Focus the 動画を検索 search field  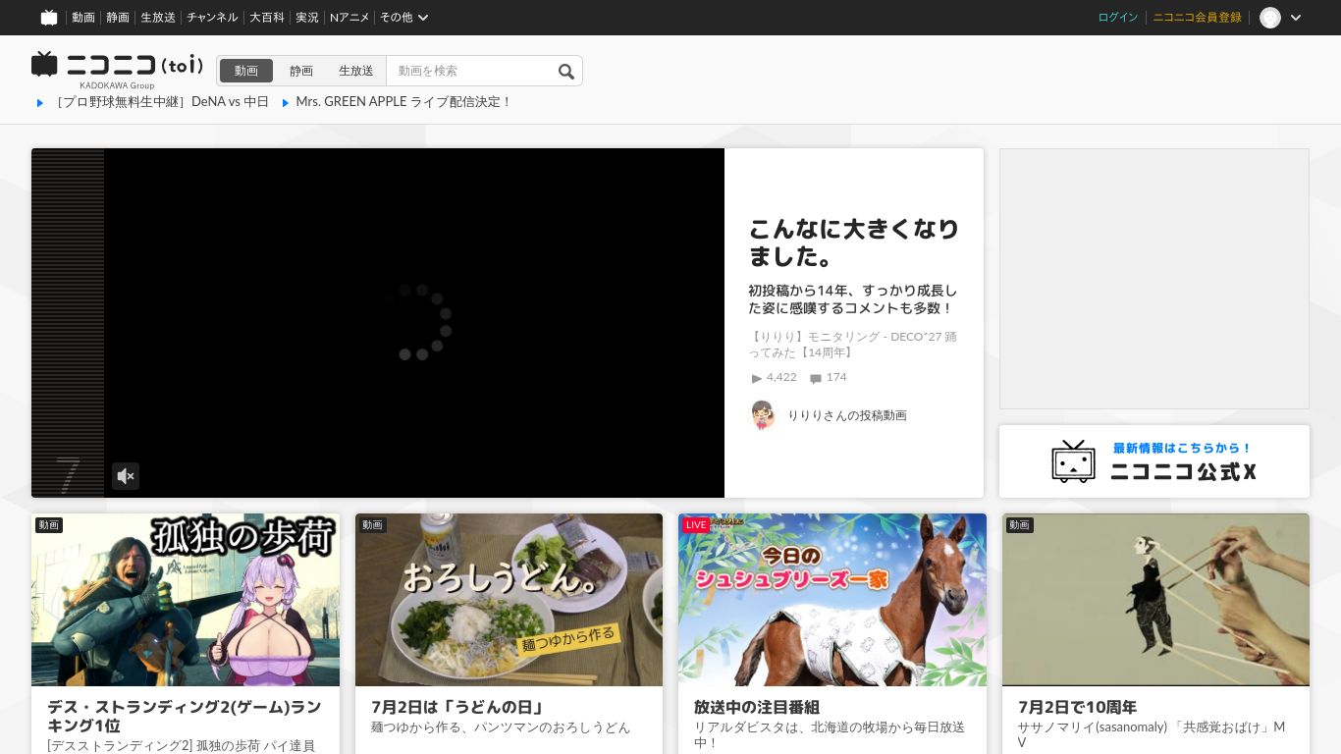(471, 71)
